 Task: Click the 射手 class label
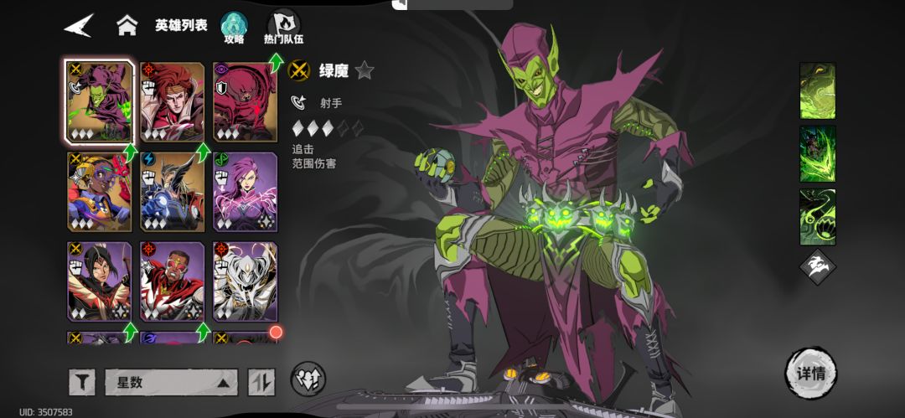(x=331, y=103)
